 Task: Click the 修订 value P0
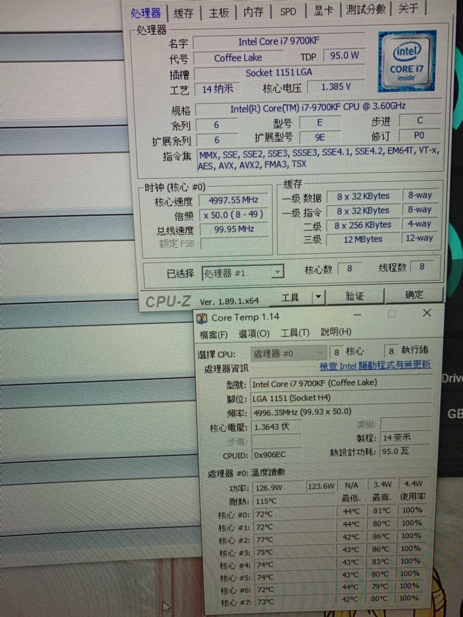pos(419,135)
